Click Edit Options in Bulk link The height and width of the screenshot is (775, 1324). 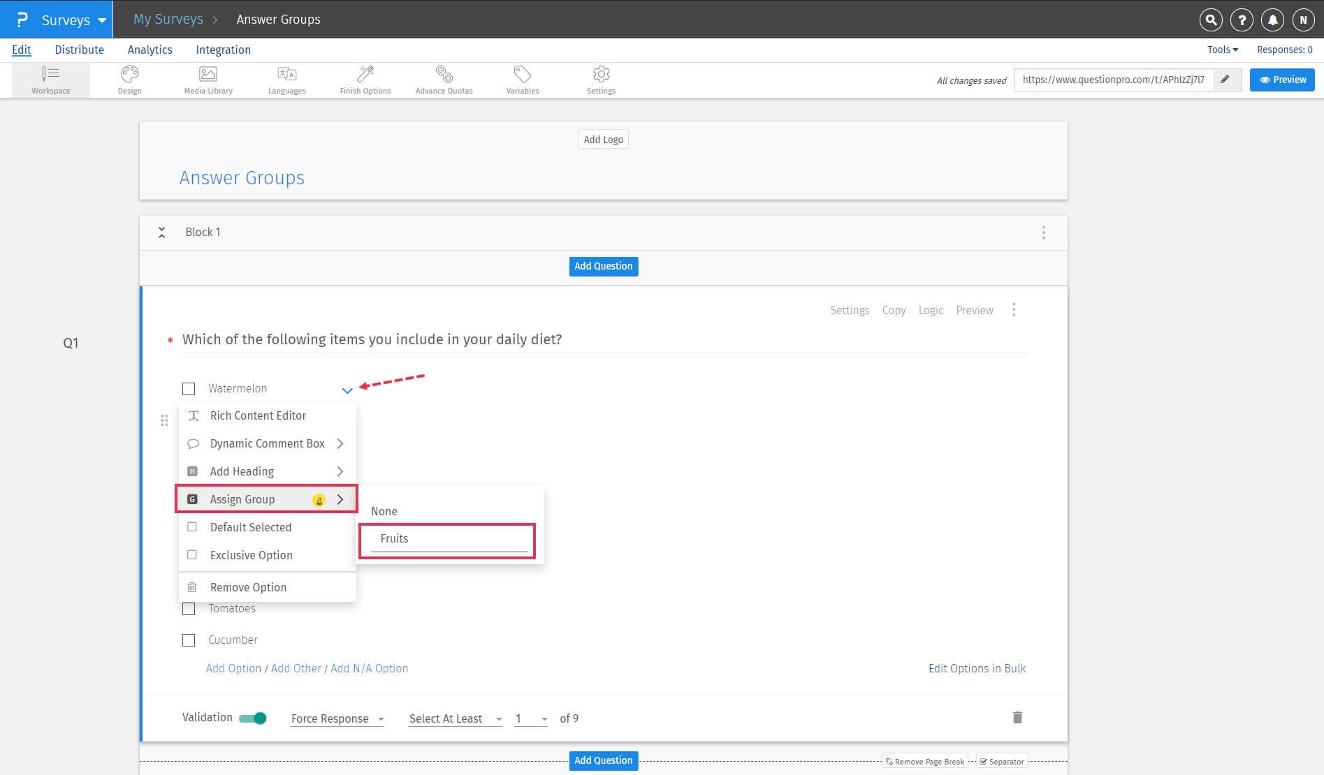click(976, 668)
